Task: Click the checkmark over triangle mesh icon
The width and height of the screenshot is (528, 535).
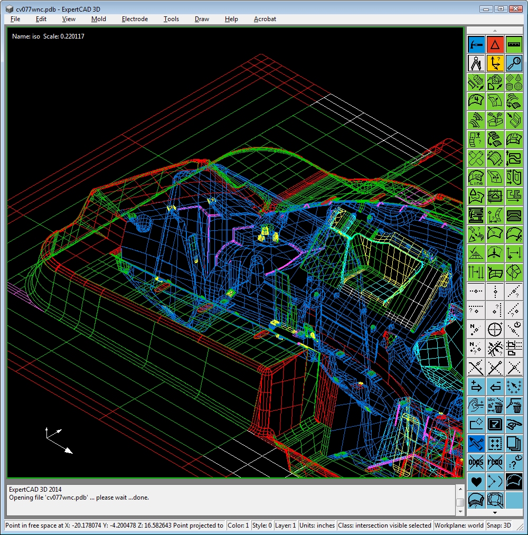Action: [476, 254]
